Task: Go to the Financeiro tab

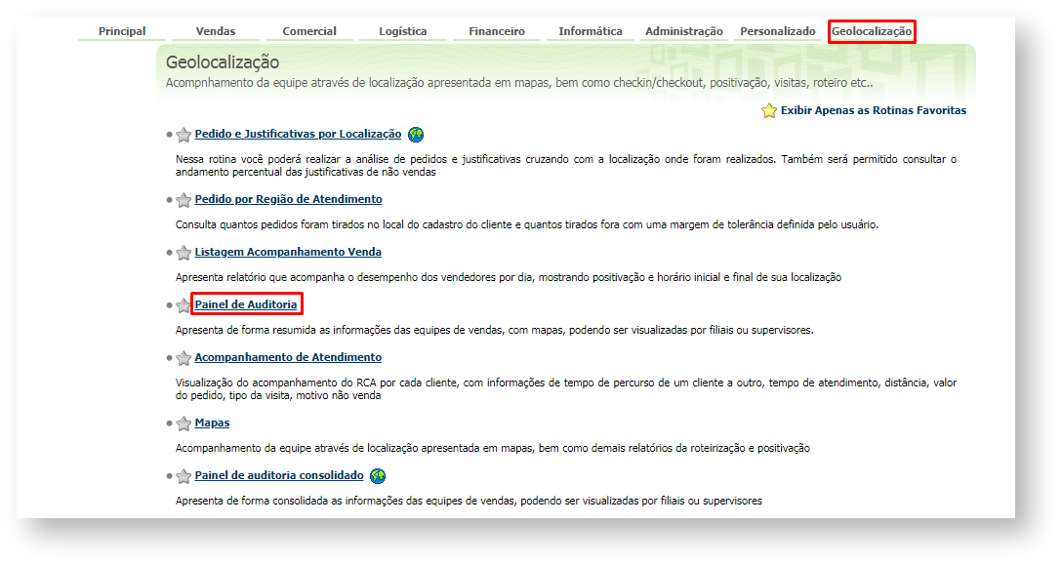Action: [x=497, y=31]
